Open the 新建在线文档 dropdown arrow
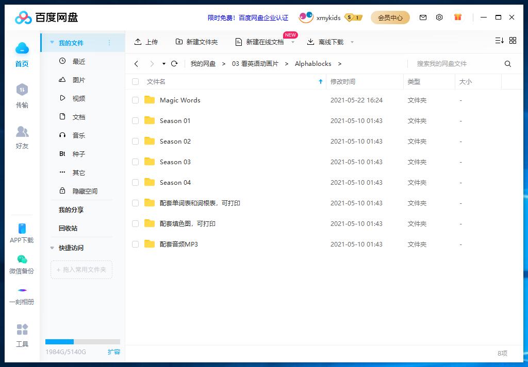Image resolution: width=528 pixels, height=367 pixels. click(x=293, y=42)
